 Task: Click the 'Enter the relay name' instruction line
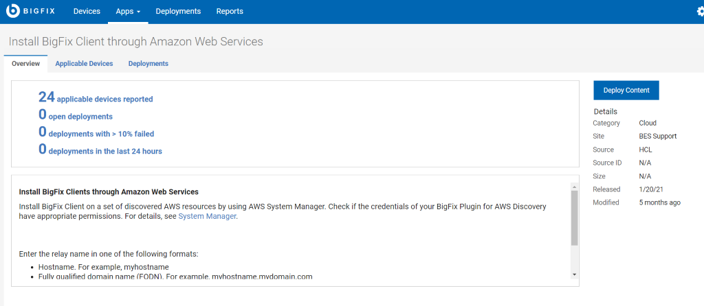coord(109,254)
